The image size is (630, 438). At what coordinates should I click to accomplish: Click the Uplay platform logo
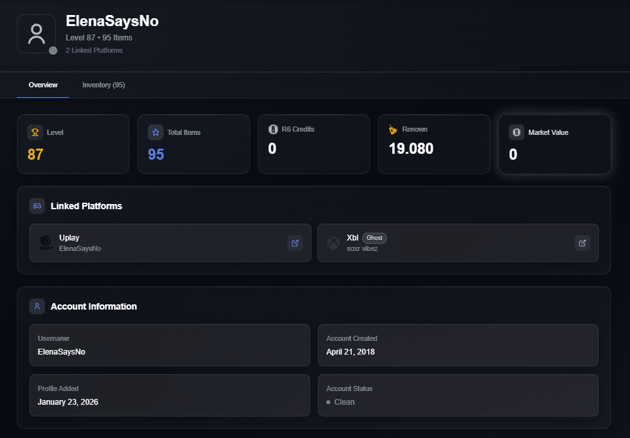pos(46,243)
